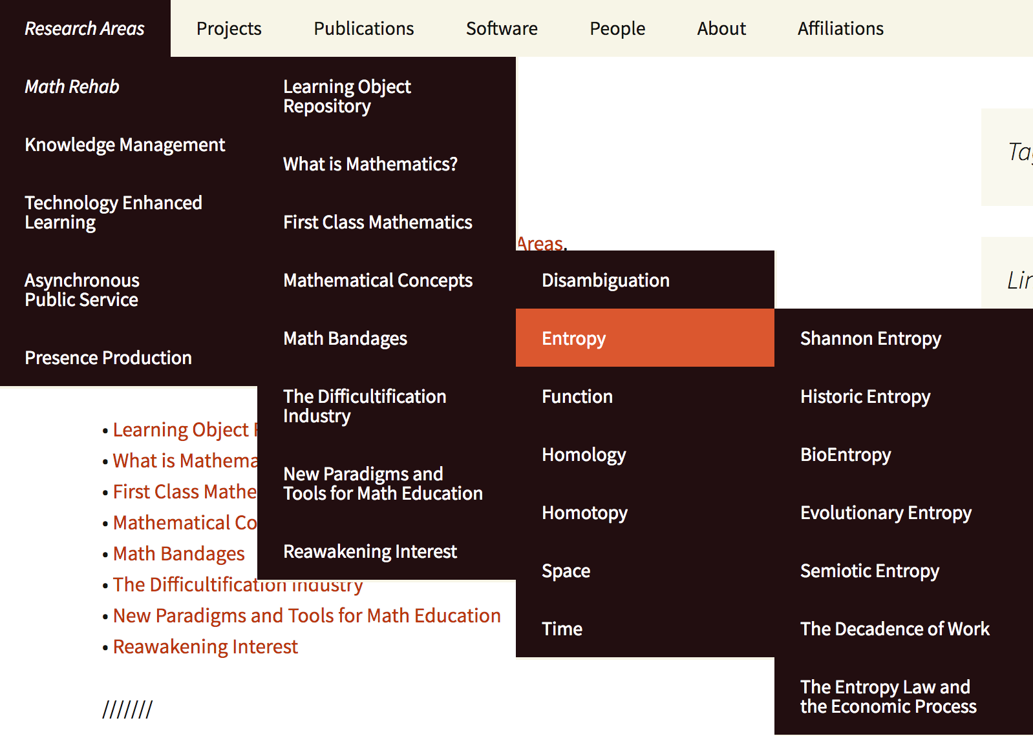Choose Semiotic Entropy from the submenu
Screen dimensions: 1033x736
(x=869, y=571)
